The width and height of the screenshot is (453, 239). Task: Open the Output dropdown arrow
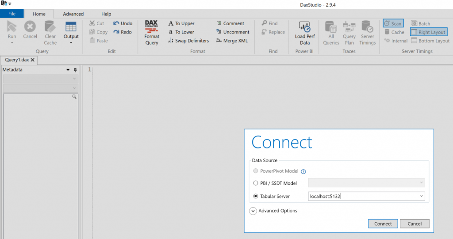point(71,43)
